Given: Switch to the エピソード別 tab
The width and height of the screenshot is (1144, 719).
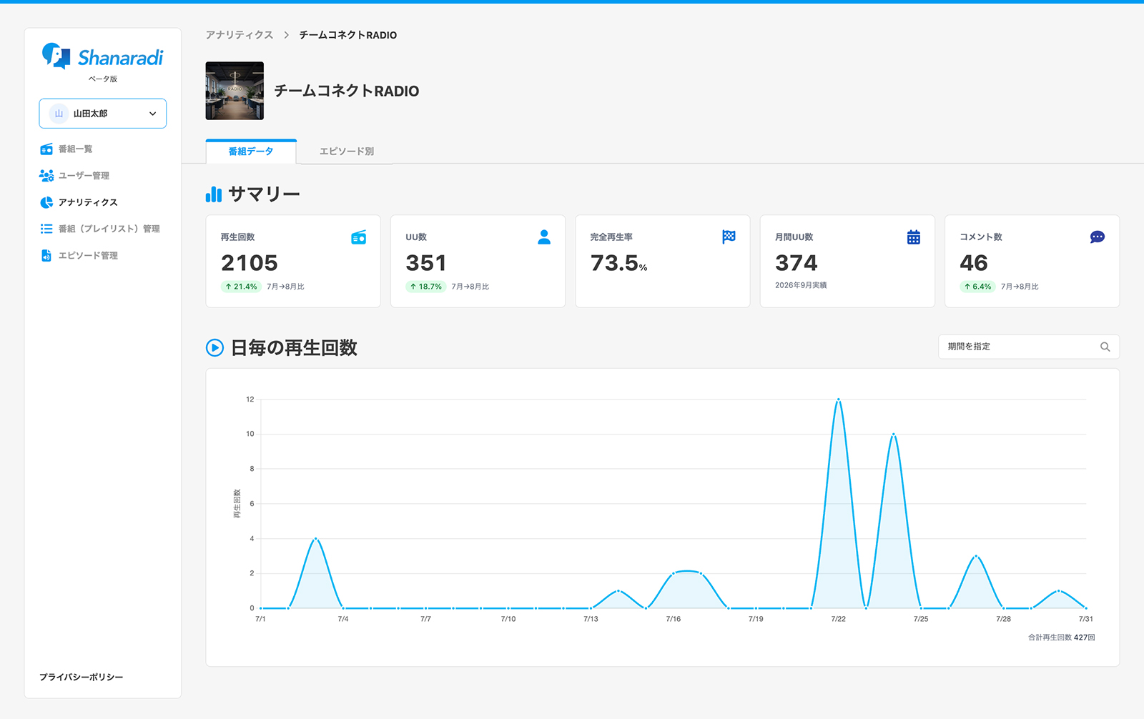Looking at the screenshot, I should 347,152.
